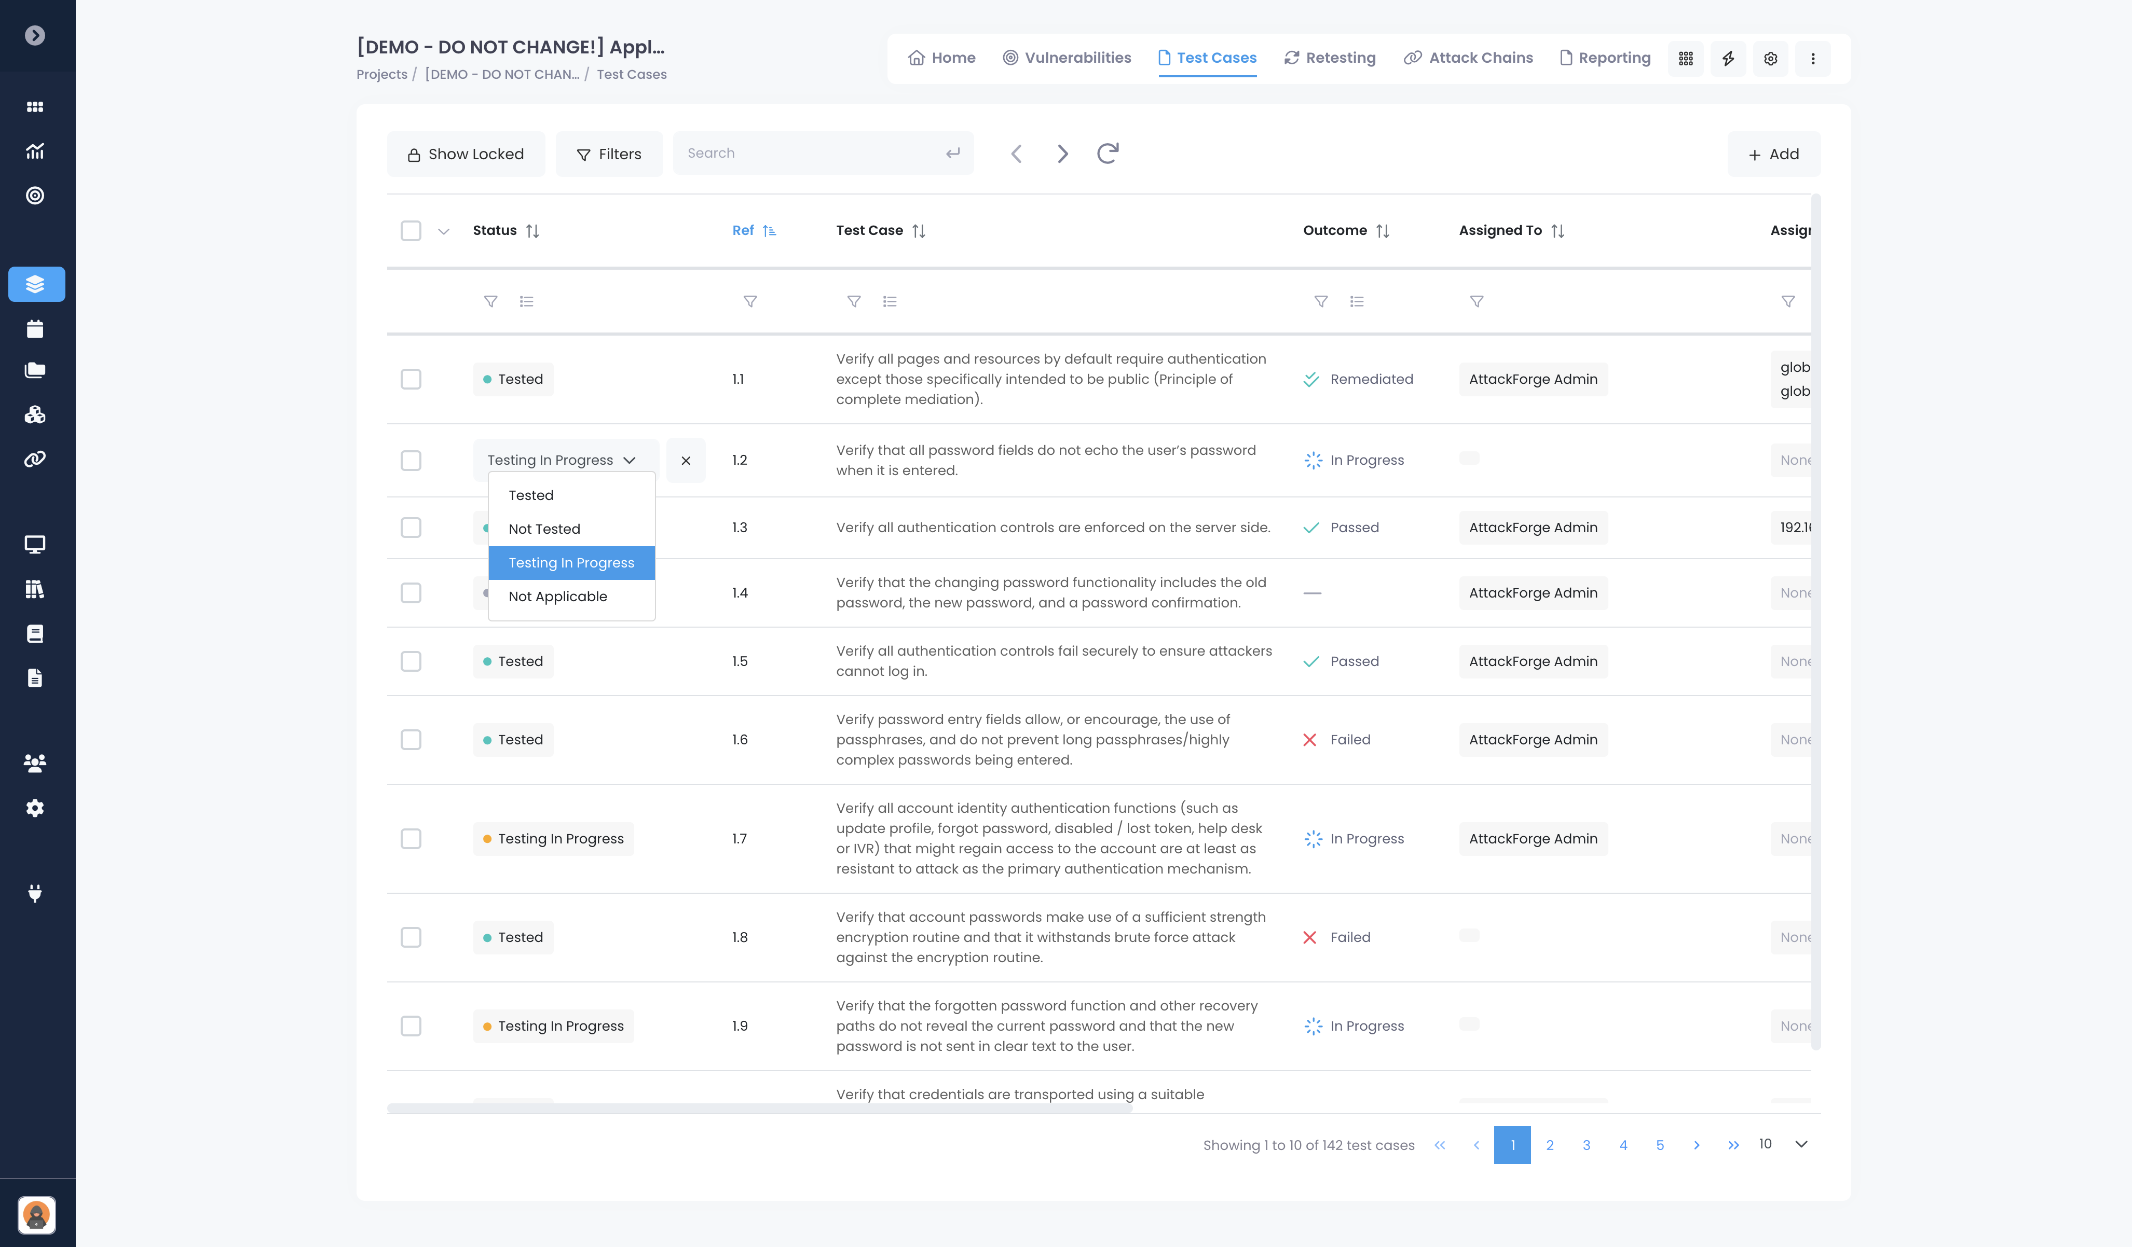Viewport: 2132px width, 1247px height.
Task: Open the Test Case column list options icon
Action: (x=889, y=301)
